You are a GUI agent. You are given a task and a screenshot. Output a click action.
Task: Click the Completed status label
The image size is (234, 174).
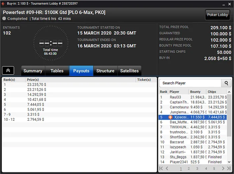tap(17, 19)
